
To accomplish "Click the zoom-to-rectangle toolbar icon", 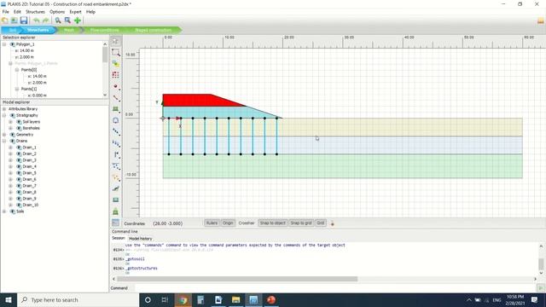I will (x=67, y=20).
